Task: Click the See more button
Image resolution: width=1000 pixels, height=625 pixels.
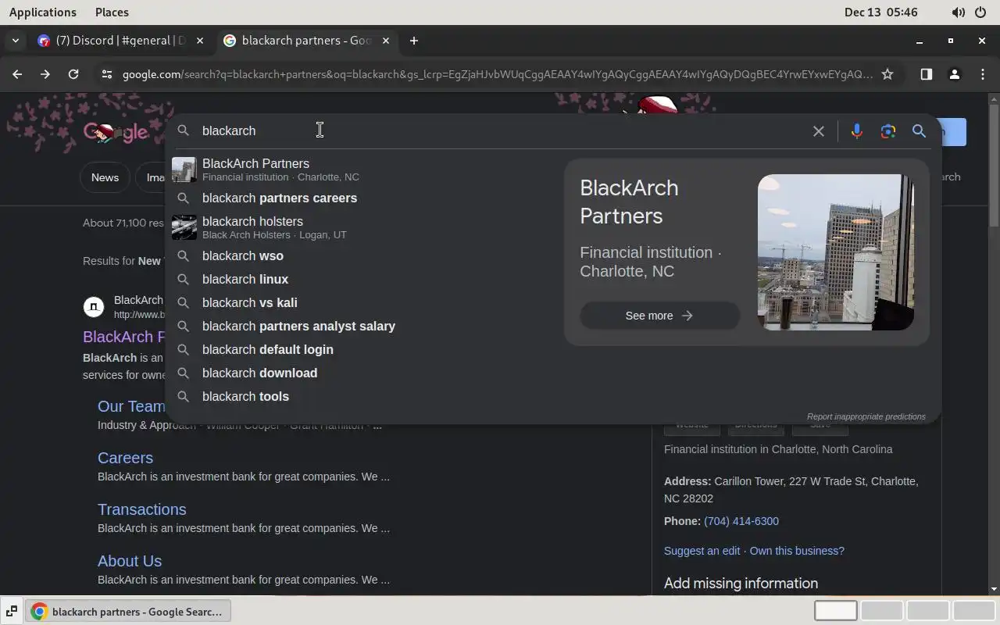Action: click(x=659, y=316)
